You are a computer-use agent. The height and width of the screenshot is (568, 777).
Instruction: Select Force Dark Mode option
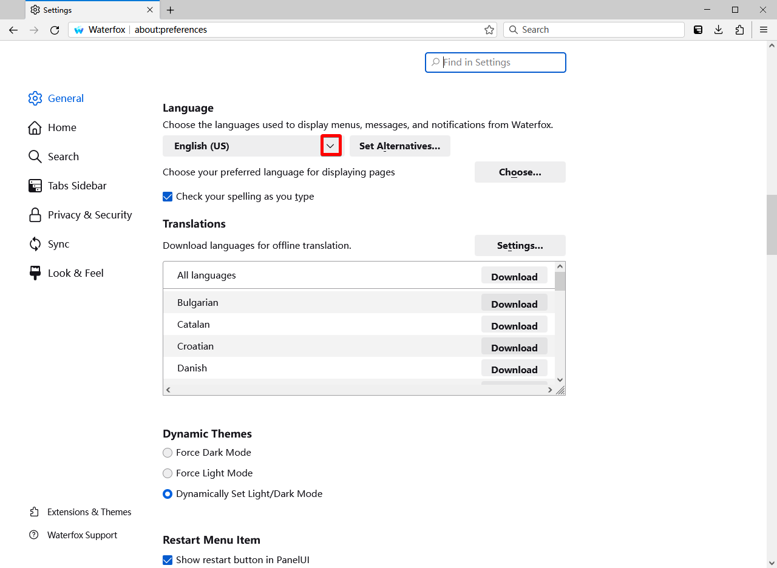168,453
